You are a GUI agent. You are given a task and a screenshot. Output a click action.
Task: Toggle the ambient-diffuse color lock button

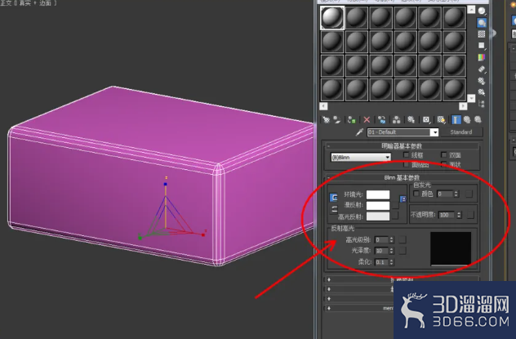[334, 198]
